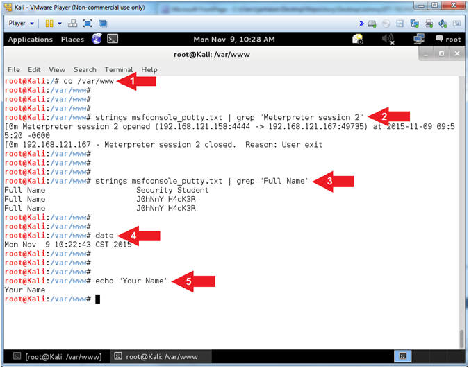Viewport: 469px width, 368px height.
Task: Switch to [root@Kali: /var/www] taskbar window
Action: point(58,357)
